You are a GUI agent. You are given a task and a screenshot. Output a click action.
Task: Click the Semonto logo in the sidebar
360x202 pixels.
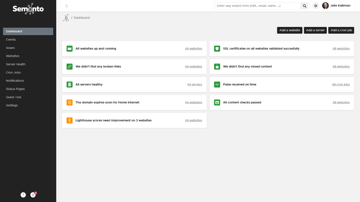(x=28, y=9)
